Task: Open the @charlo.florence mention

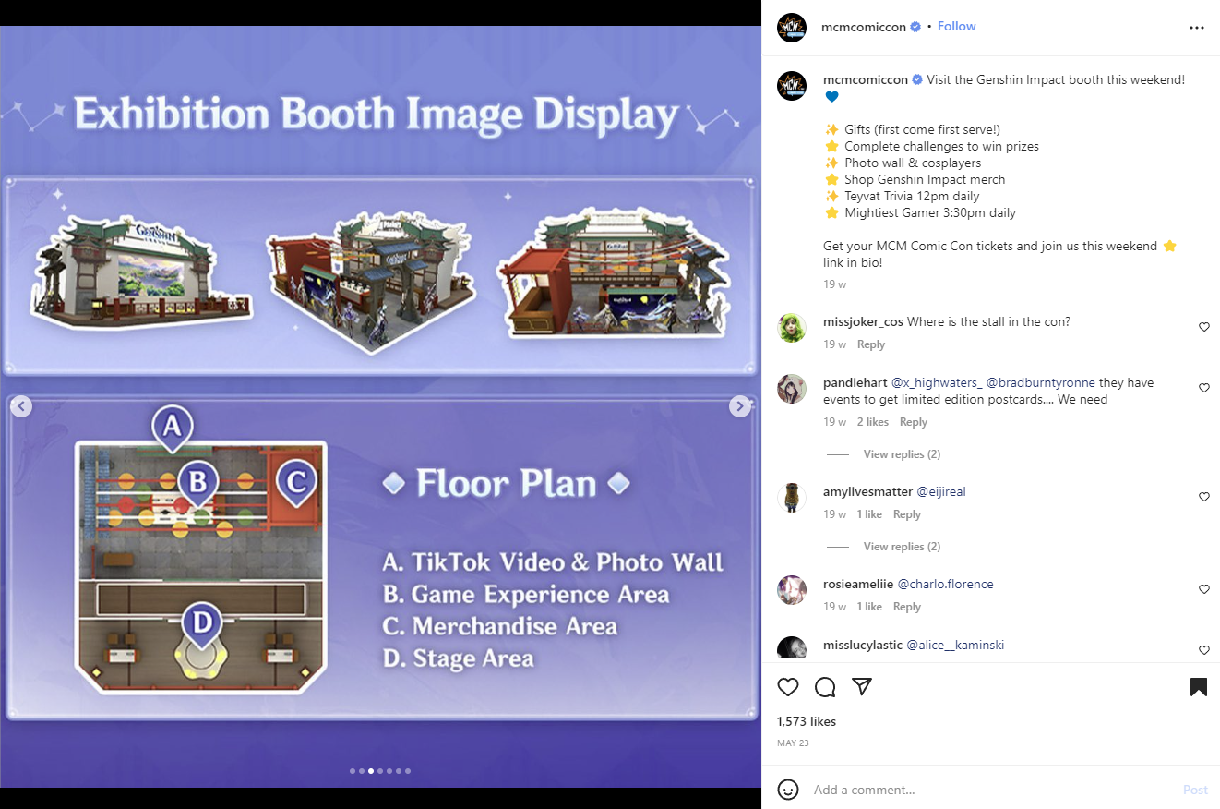Action: (945, 584)
